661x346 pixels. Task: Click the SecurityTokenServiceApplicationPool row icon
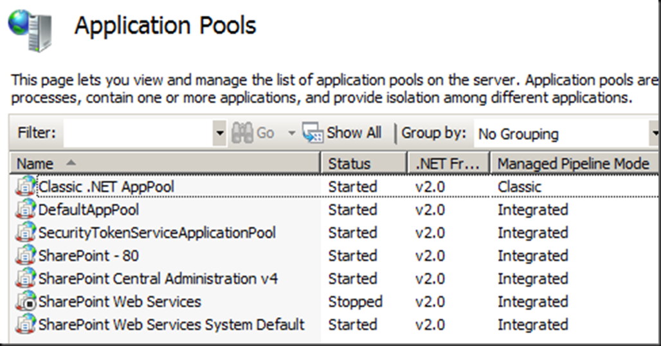pos(26,232)
